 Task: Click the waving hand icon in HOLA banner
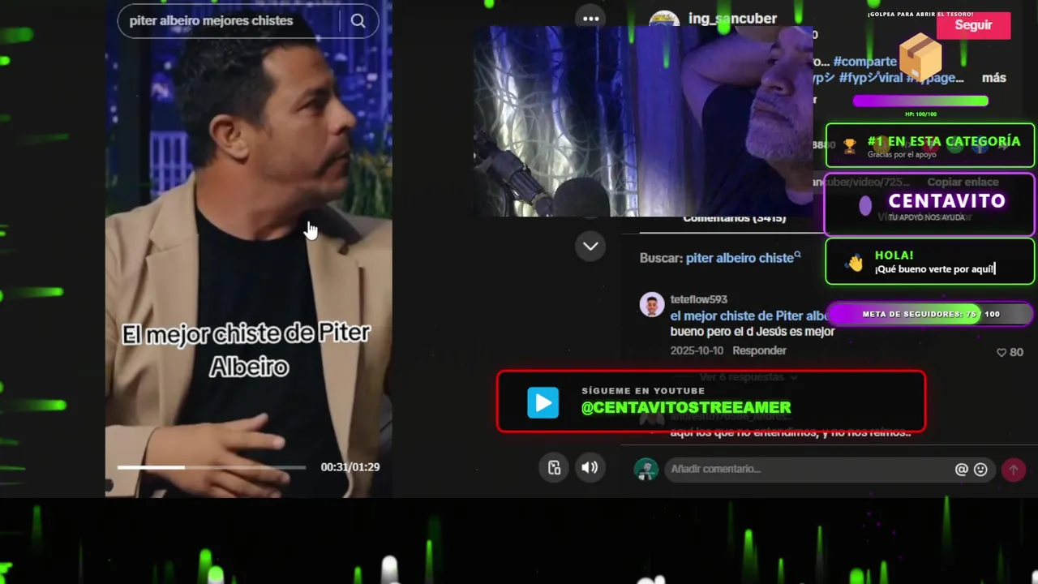pos(854,262)
